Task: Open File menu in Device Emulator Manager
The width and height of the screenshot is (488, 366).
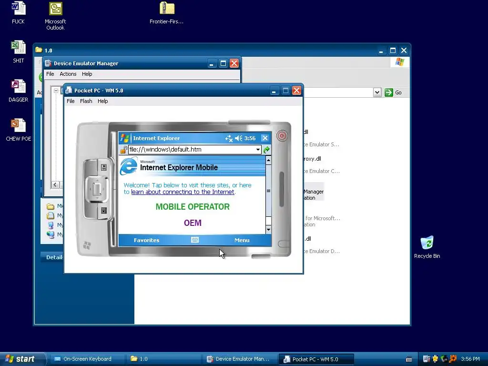Action: coord(50,74)
